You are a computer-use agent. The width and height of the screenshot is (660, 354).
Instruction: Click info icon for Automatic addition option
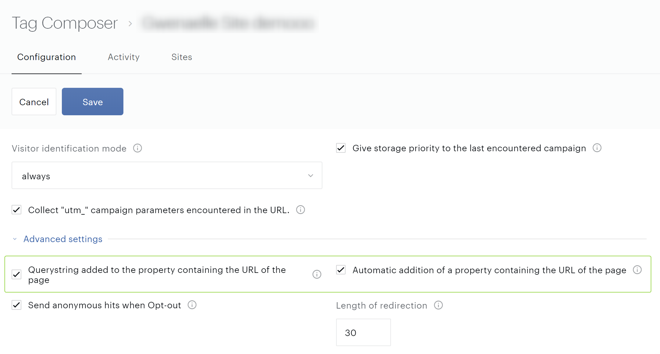click(637, 270)
